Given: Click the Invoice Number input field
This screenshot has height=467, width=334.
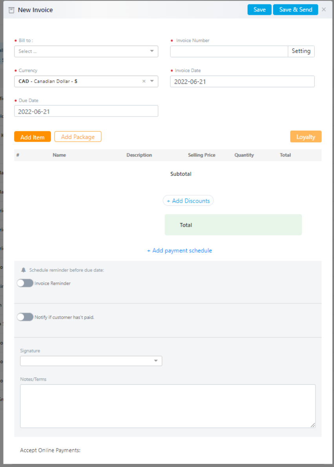Looking at the screenshot, I should 229,51.
